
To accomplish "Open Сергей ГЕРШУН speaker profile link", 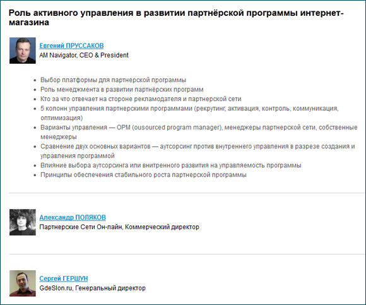I will [64, 278].
